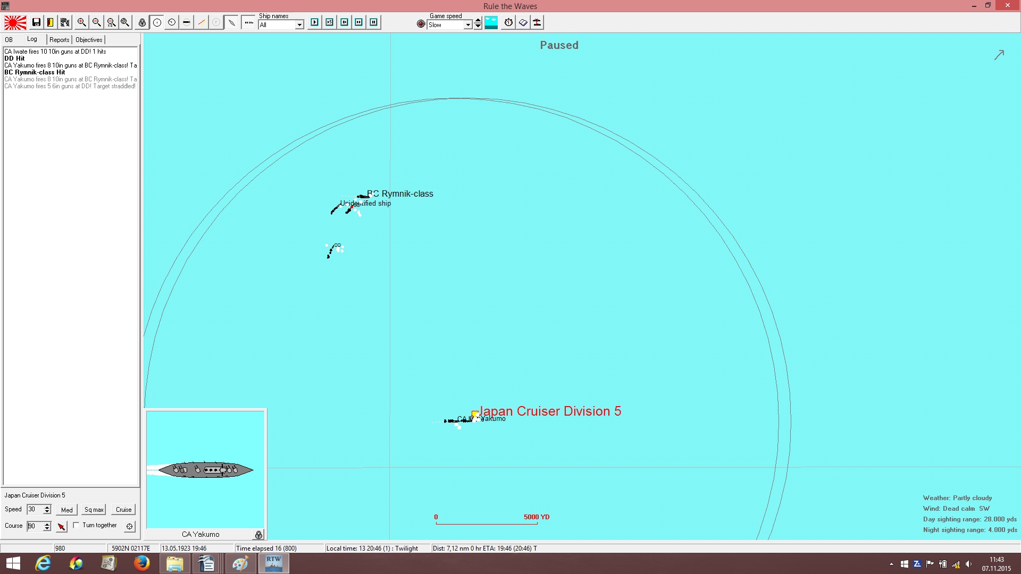Click the stopwatch timer icon
This screenshot has width=1021, height=574.
click(508, 22)
